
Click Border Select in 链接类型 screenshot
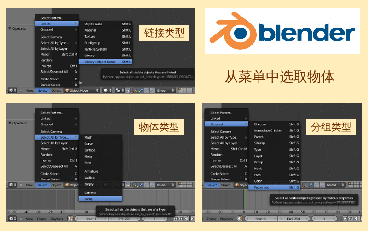click(x=57, y=85)
